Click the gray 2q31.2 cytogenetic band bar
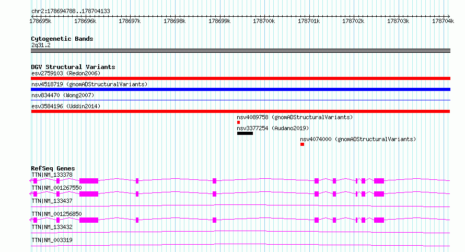 click(x=240, y=51)
